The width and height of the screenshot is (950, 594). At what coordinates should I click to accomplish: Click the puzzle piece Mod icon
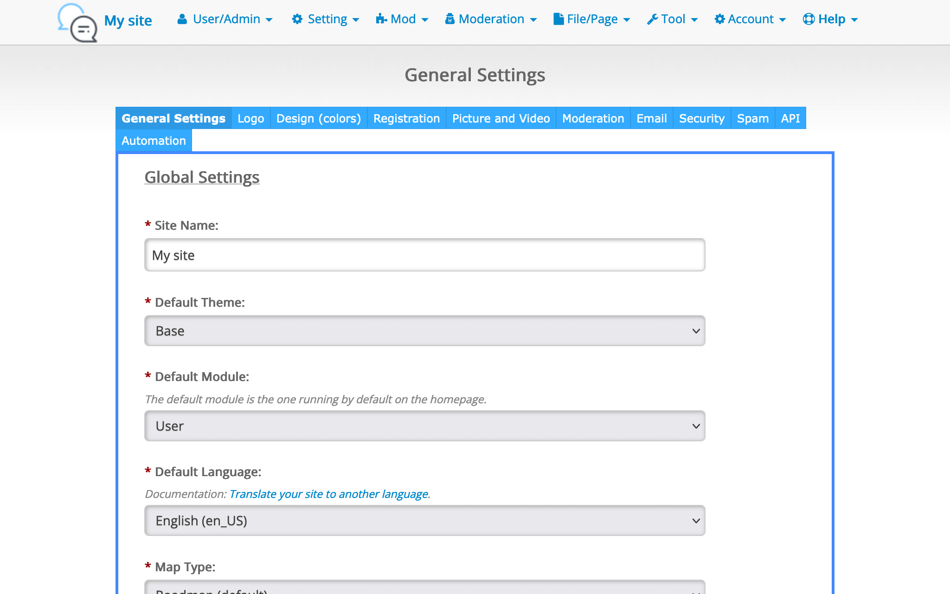click(381, 19)
